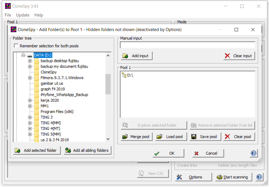Select D:\ entry in Pool 1 list
269x187 pixels.
coord(130,75)
